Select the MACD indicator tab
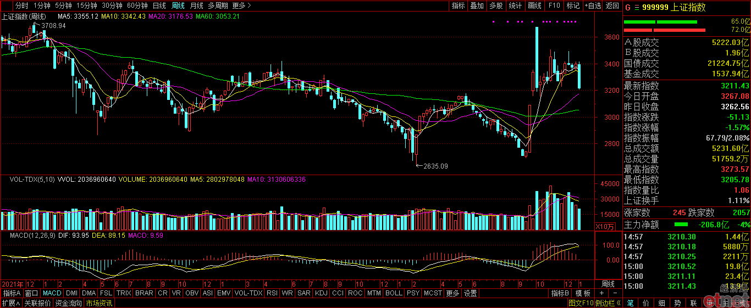The image size is (751, 308). (52, 293)
